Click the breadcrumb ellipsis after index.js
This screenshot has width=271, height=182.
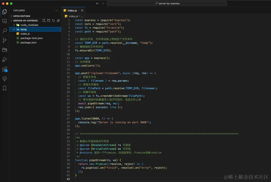pyautogui.click(x=82, y=16)
